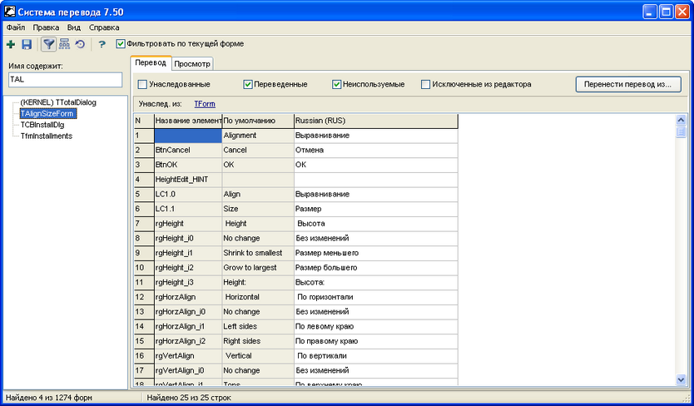Image resolution: width=694 pixels, height=406 pixels.
Task: Click row number 12 cell
Action: coord(144,297)
